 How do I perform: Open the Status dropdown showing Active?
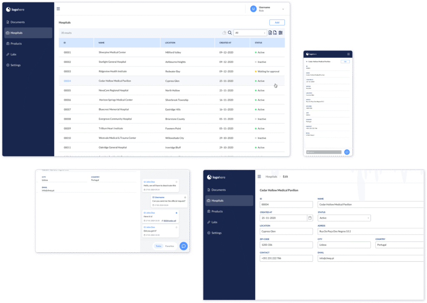[344, 218]
